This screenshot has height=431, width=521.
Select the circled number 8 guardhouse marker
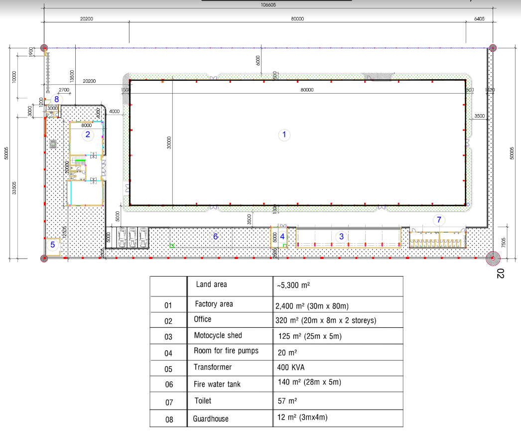click(x=56, y=99)
